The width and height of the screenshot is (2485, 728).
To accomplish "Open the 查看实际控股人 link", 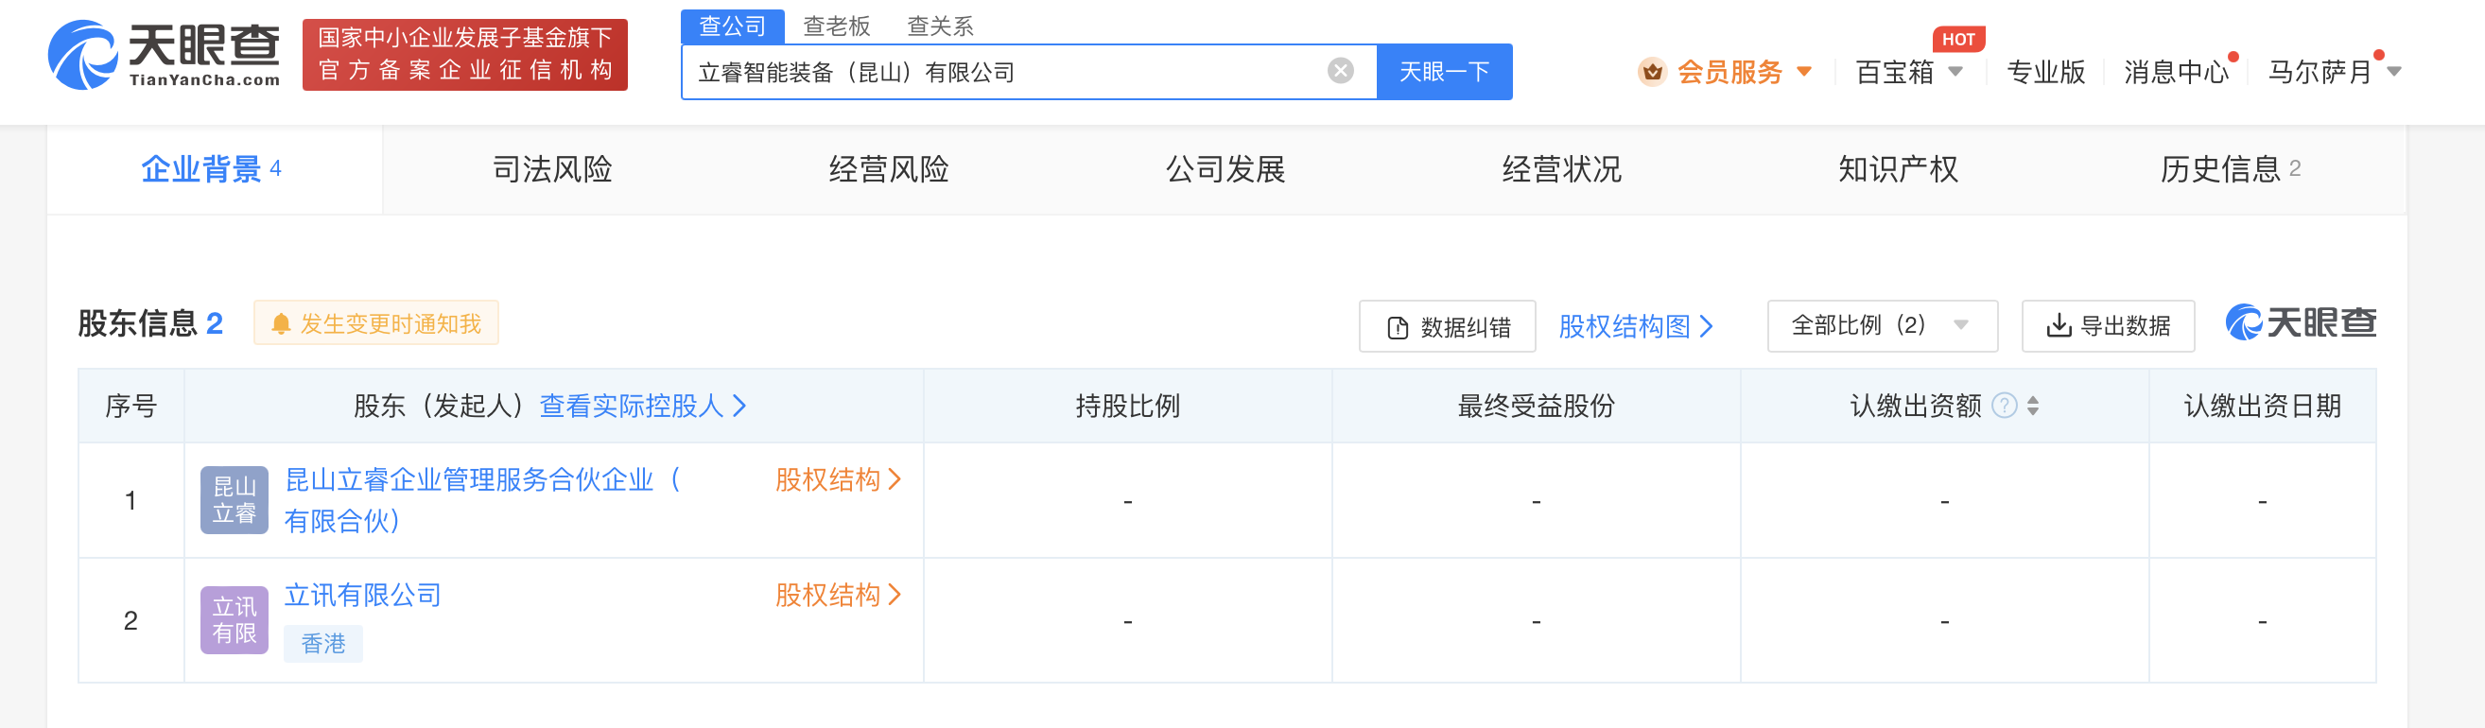I will click(642, 406).
